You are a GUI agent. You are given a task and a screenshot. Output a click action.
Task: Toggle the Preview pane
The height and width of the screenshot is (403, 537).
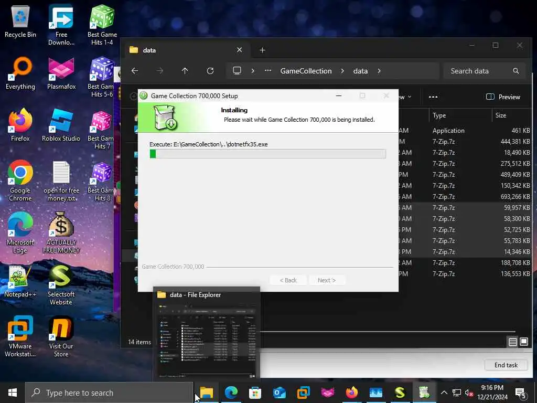point(503,97)
